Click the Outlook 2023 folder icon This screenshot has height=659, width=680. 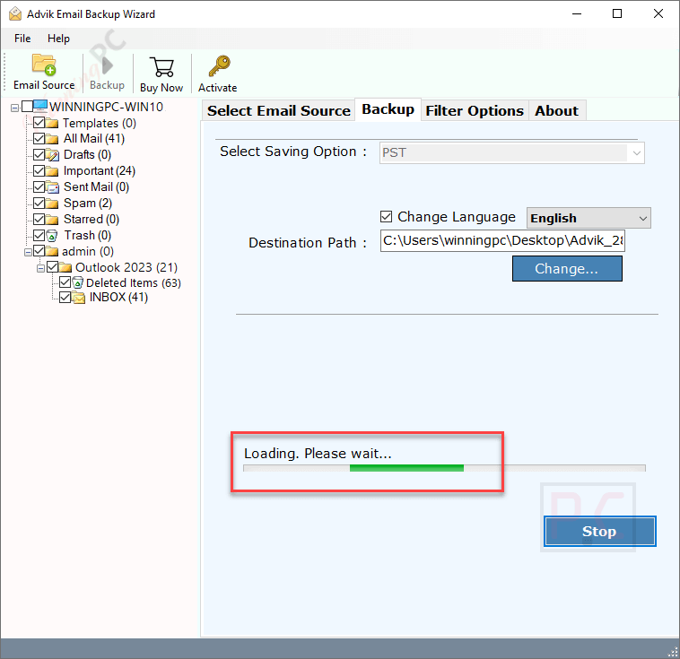coord(65,267)
